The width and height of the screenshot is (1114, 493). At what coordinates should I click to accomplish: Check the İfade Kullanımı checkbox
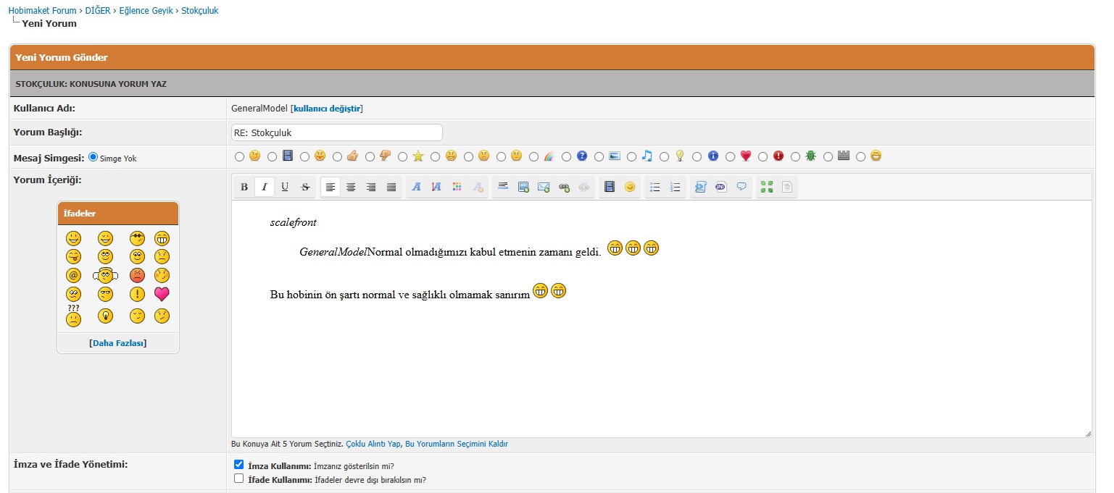[x=239, y=479]
